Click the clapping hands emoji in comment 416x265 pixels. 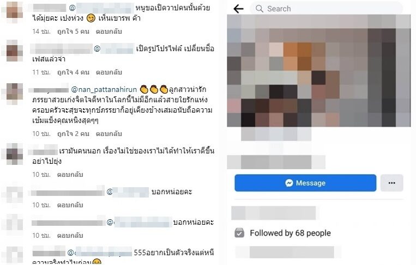(154, 89)
